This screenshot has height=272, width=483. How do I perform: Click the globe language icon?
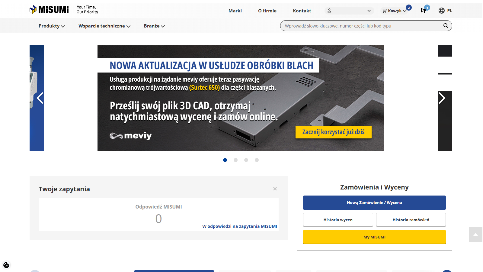[442, 11]
